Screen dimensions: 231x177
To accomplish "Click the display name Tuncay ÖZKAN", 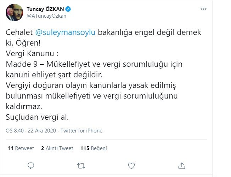I will [45, 9].
